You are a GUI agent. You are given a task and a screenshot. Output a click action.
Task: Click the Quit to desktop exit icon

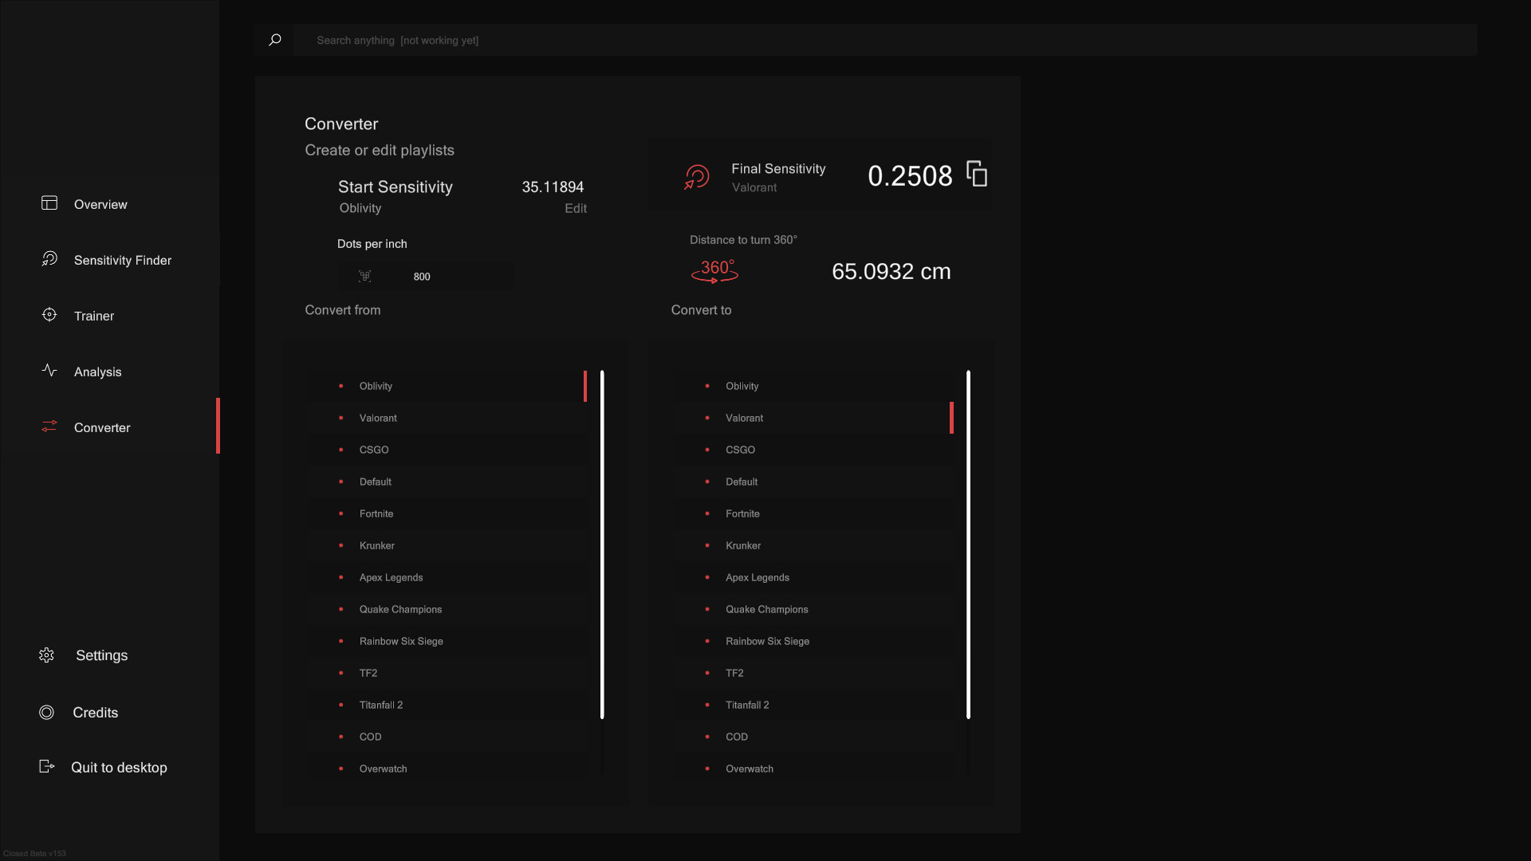click(47, 767)
